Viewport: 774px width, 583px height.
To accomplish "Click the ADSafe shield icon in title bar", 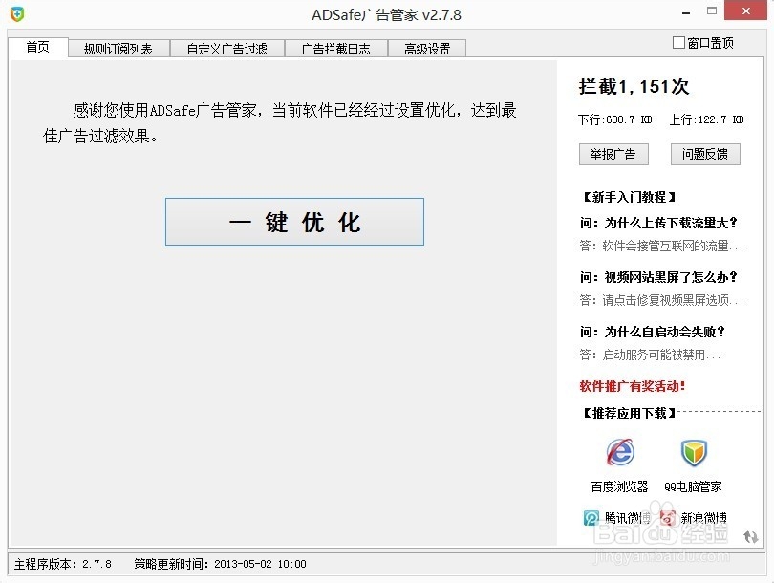I will point(17,13).
